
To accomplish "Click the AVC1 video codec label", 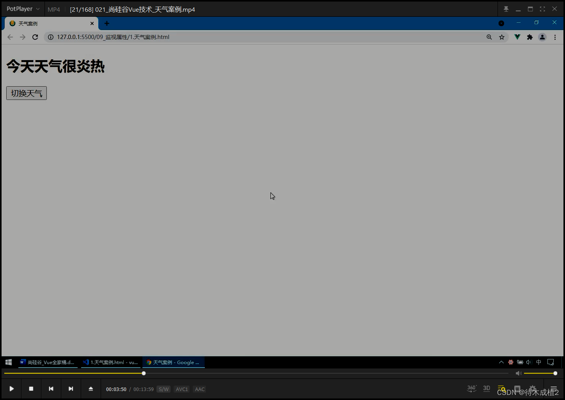I will [x=182, y=389].
